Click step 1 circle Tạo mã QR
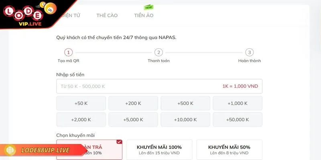The height and width of the screenshot is (160, 321). tap(69, 52)
